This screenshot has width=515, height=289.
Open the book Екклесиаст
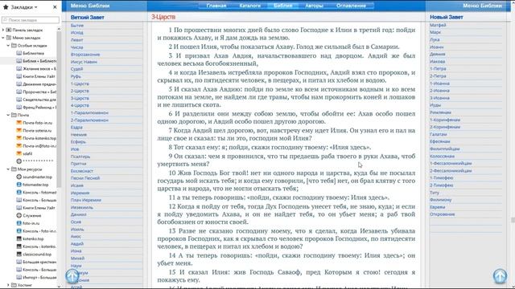click(82, 171)
